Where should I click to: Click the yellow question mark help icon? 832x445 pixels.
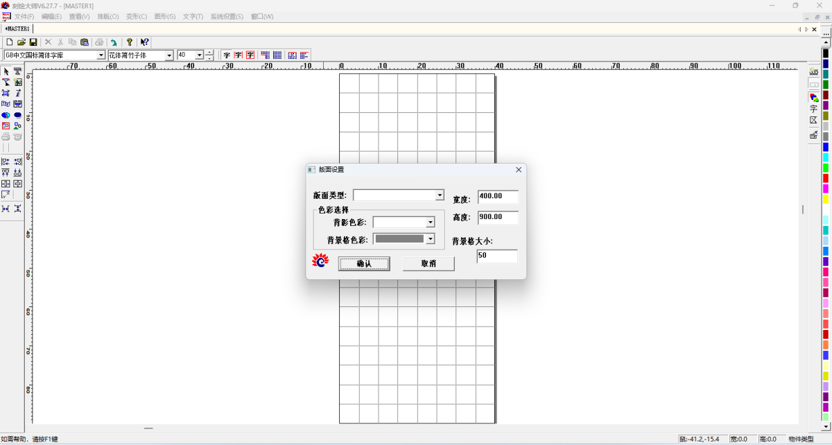129,42
